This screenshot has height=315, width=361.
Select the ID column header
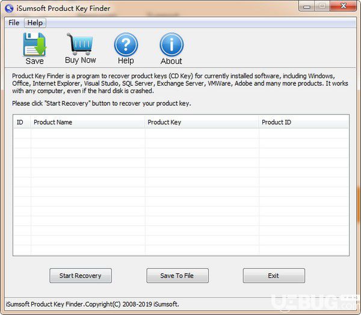point(22,122)
